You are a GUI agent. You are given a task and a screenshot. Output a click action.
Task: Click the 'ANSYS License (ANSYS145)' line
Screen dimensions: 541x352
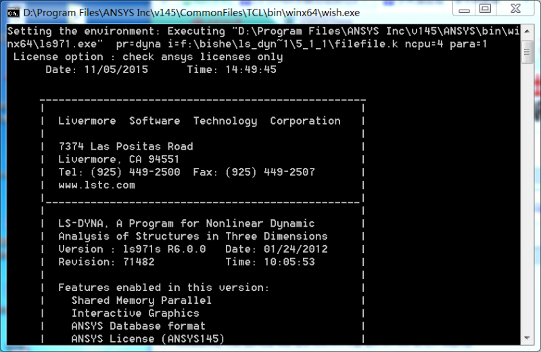pyautogui.click(x=147, y=339)
